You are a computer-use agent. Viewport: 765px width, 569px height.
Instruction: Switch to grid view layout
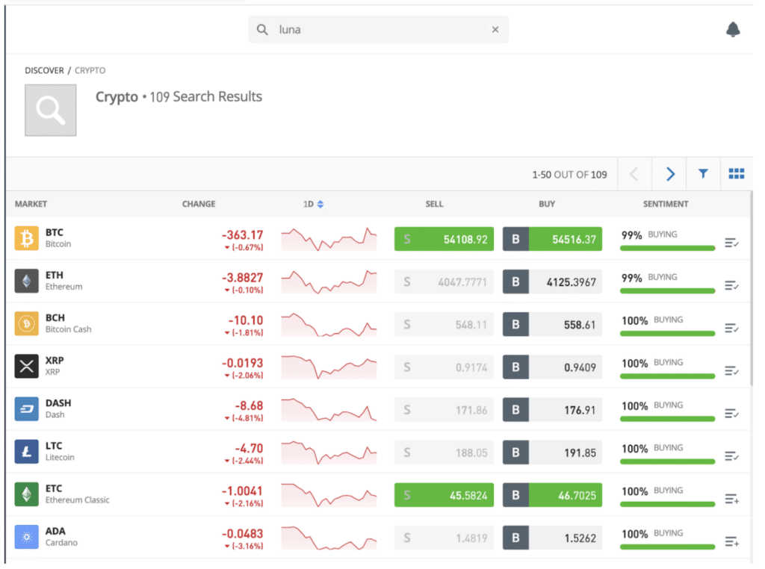(736, 173)
